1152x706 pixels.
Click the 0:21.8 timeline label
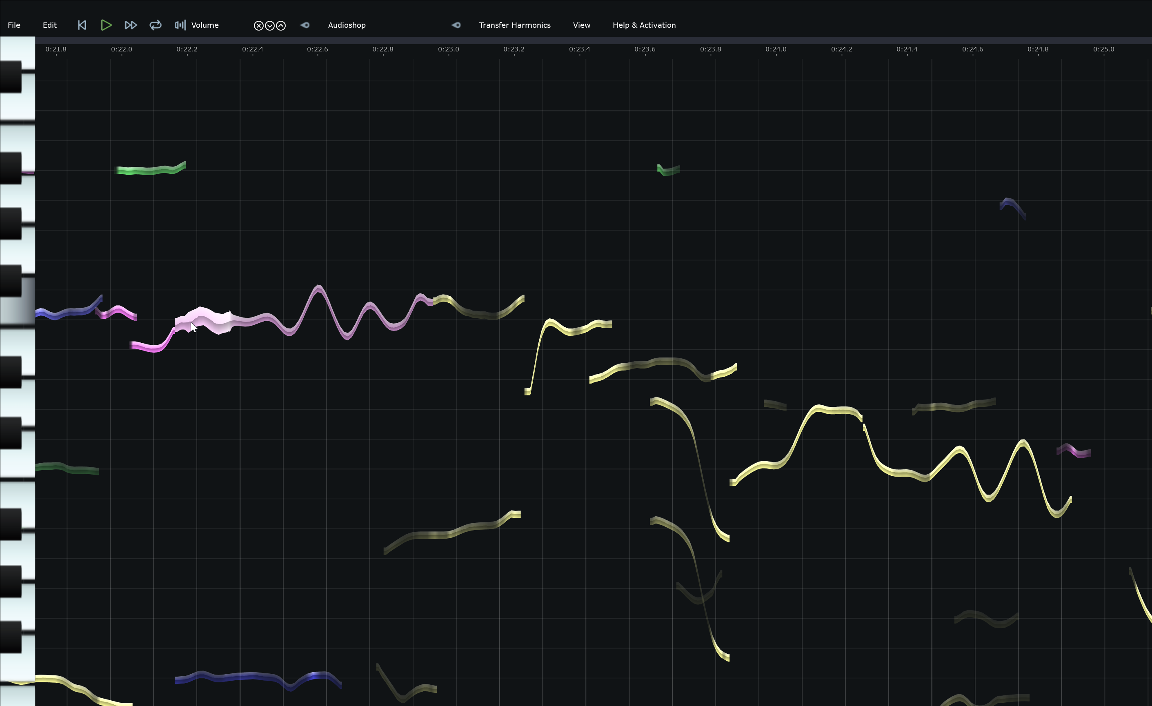pos(56,49)
